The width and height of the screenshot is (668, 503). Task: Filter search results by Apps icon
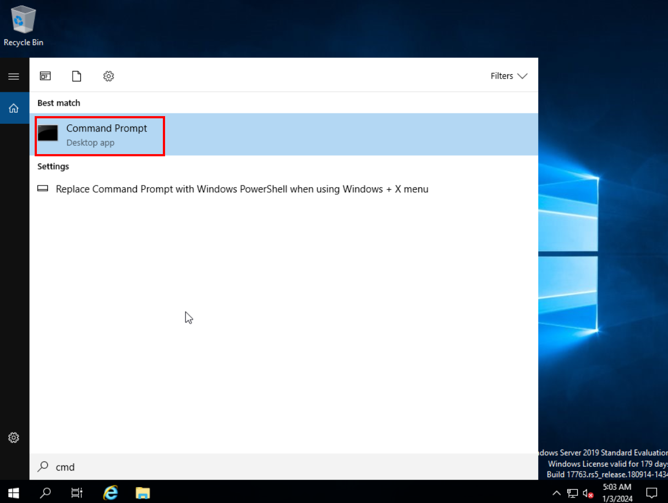pos(45,76)
